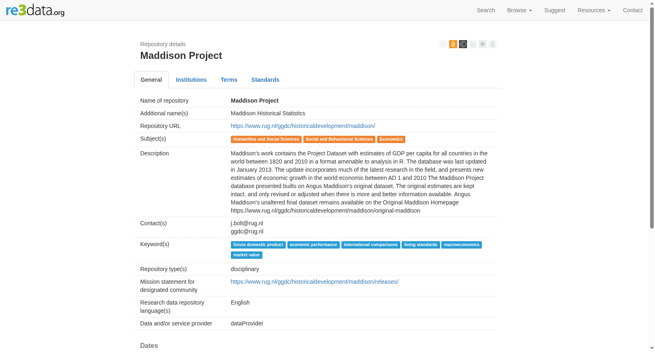Click the page vertical scrollbar thumb
Screen dimensions: 655x352
652,118
